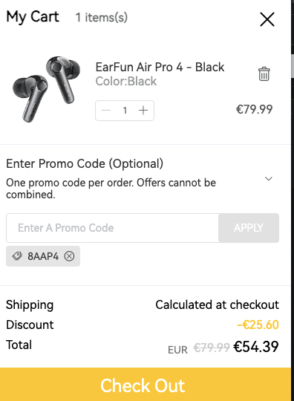Image resolution: width=294 pixels, height=401 pixels.
Task: Click the vertical scrollbar at right edge
Action: pyautogui.click(x=293, y=66)
